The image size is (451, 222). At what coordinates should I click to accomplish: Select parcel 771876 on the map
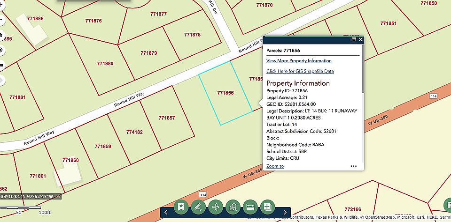click(x=93, y=21)
